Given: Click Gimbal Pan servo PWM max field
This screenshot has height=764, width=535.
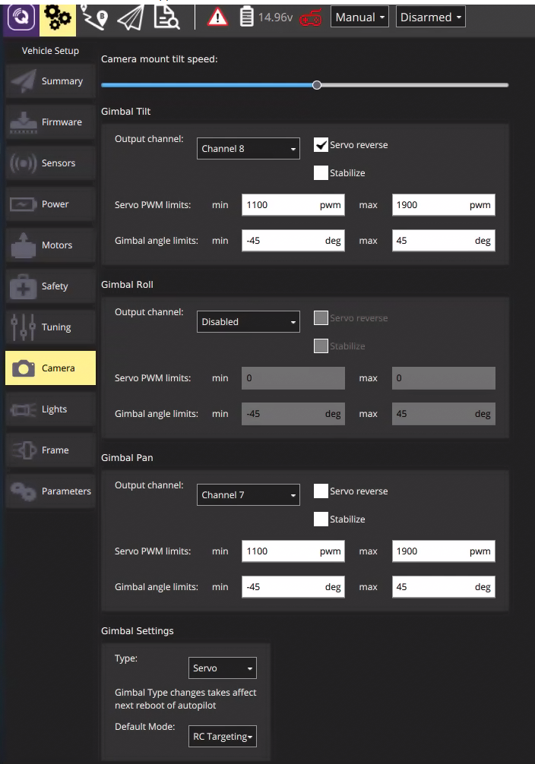Looking at the screenshot, I should (443, 551).
